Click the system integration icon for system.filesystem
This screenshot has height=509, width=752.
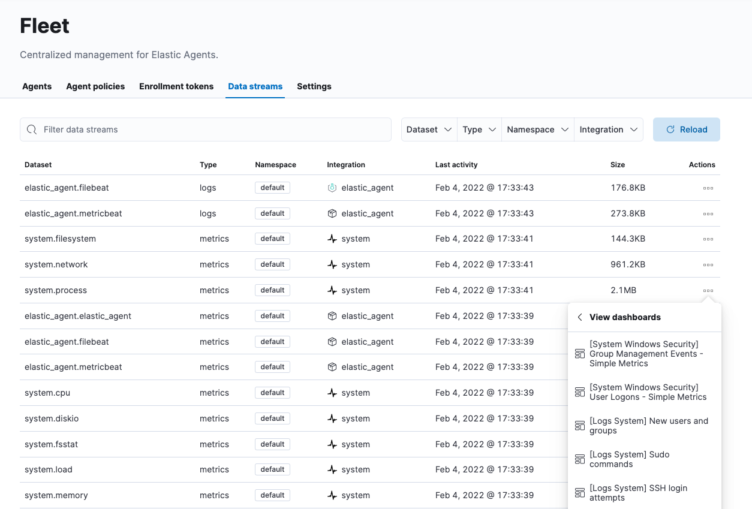coord(332,239)
